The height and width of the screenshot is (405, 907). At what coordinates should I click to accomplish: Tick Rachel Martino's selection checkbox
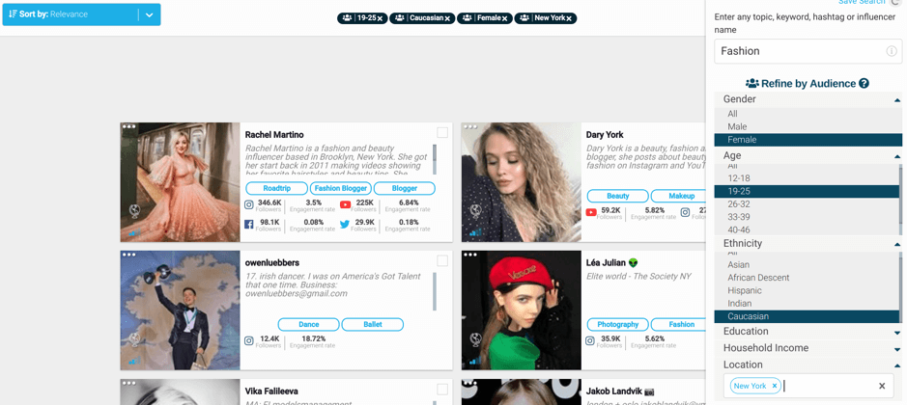point(442,133)
